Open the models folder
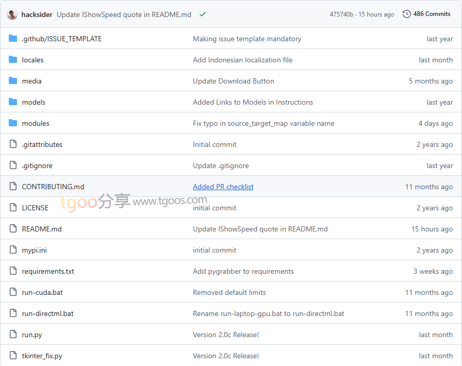462x366 pixels. 34,102
